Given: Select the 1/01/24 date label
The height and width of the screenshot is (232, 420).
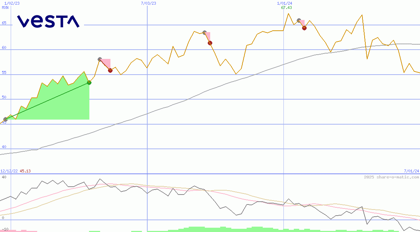Looking at the screenshot, I should click(x=285, y=3).
